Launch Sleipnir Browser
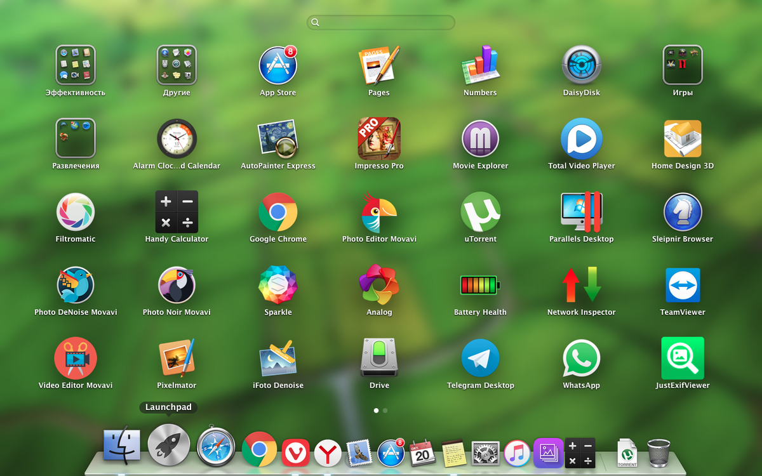Viewport: 762px width, 476px height. (683, 211)
